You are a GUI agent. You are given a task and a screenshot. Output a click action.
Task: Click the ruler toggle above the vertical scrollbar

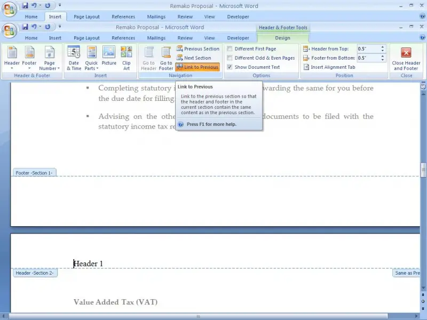pos(423,86)
